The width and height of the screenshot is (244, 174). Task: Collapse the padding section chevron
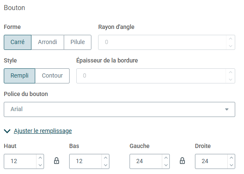click(7, 131)
